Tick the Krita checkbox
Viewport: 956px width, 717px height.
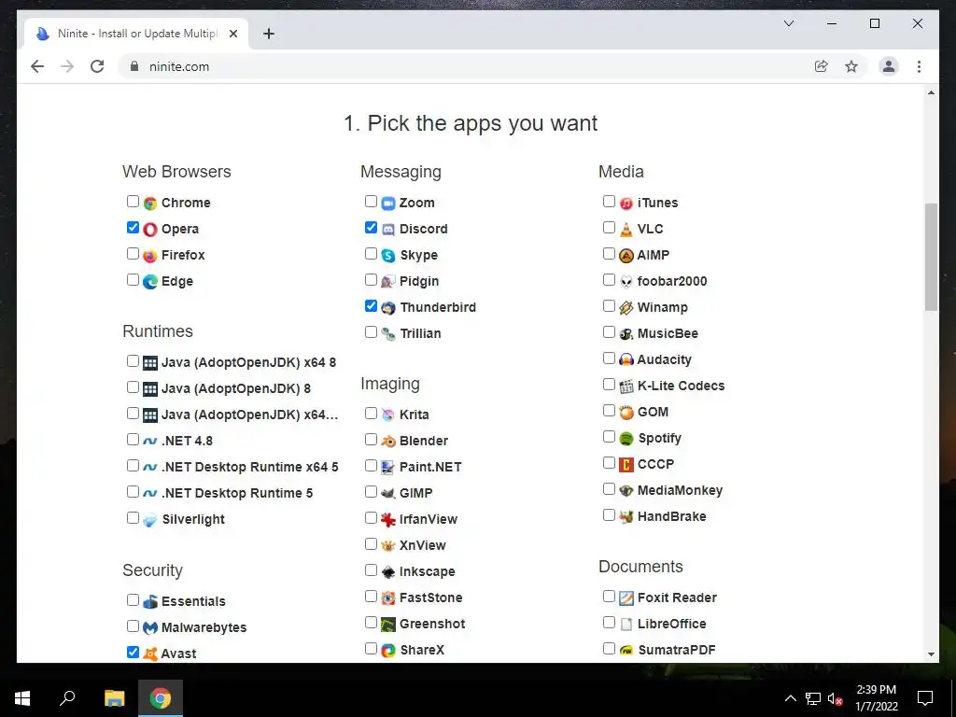[x=371, y=413]
